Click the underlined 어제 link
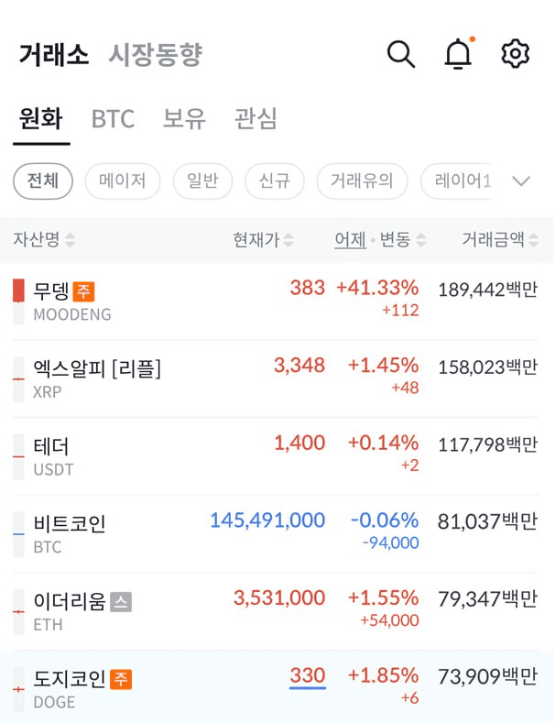Image resolution: width=555 pixels, height=723 pixels. [351, 240]
